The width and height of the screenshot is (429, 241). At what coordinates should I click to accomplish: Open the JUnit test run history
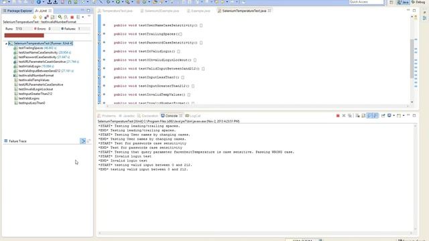[78, 17]
